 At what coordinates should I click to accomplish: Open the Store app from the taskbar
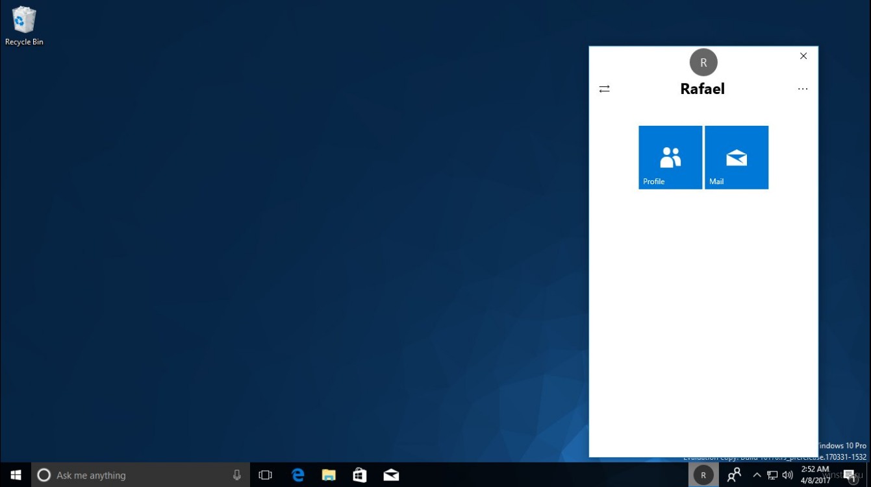click(x=360, y=475)
